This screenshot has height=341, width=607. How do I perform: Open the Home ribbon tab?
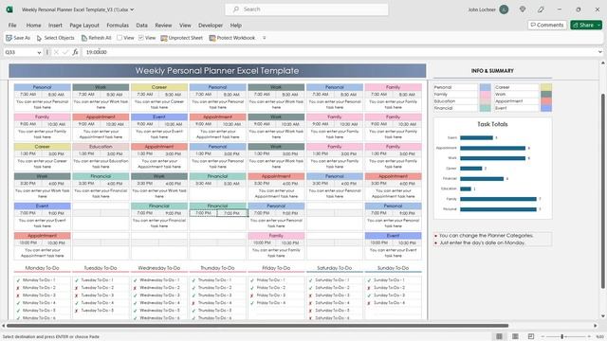[x=34, y=26]
